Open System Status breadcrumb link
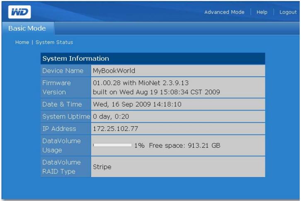This screenshot has width=301, height=201. pyautogui.click(x=54, y=42)
